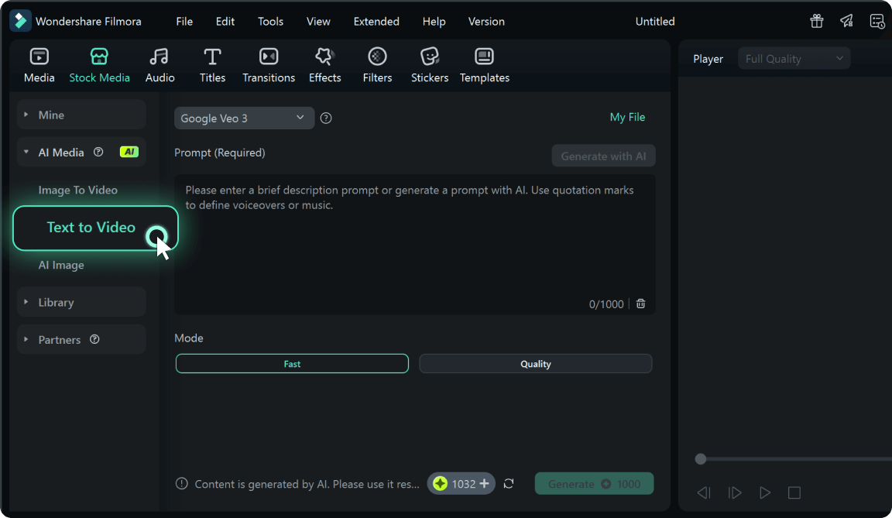Click the player progress slider handle
This screenshot has width=892, height=518.
(700, 459)
